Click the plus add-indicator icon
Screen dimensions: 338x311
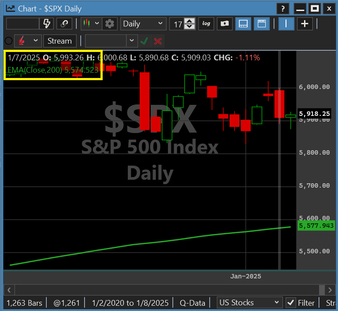305,23
